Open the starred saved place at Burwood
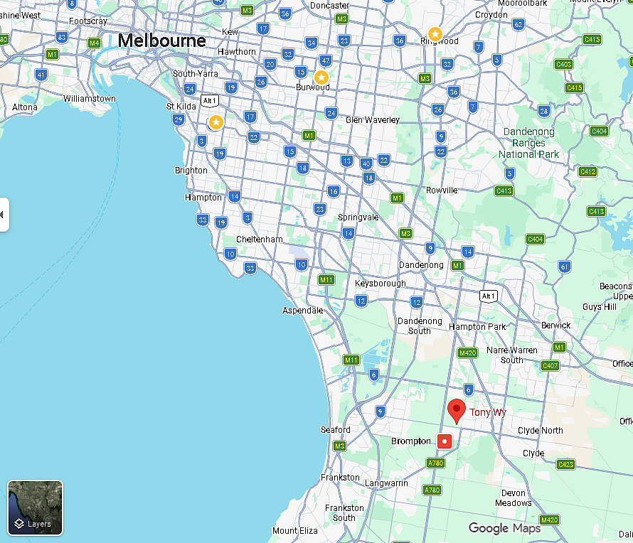The height and width of the screenshot is (543, 633). pyautogui.click(x=321, y=77)
